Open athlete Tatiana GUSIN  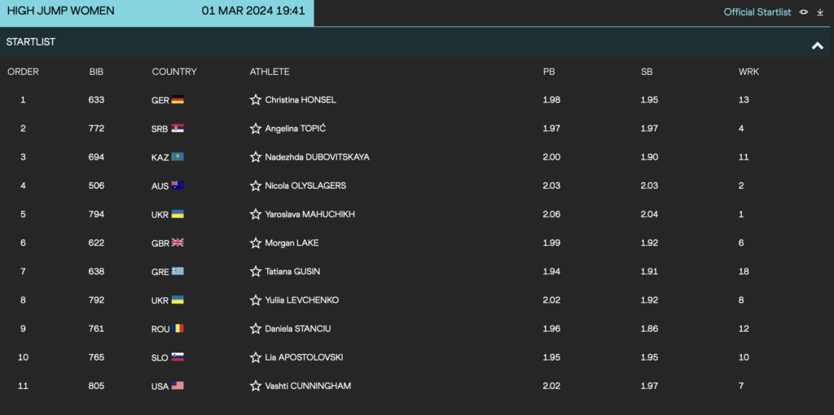(x=292, y=272)
